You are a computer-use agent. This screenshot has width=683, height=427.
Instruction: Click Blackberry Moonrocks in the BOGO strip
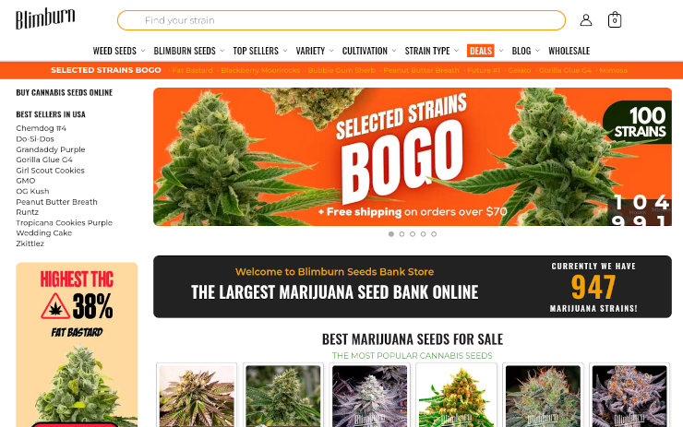260,70
